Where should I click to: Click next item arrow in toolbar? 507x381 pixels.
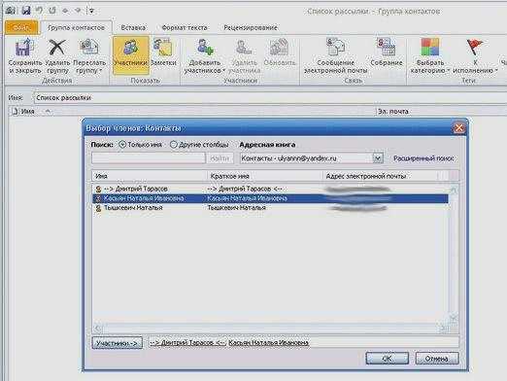click(x=78, y=11)
